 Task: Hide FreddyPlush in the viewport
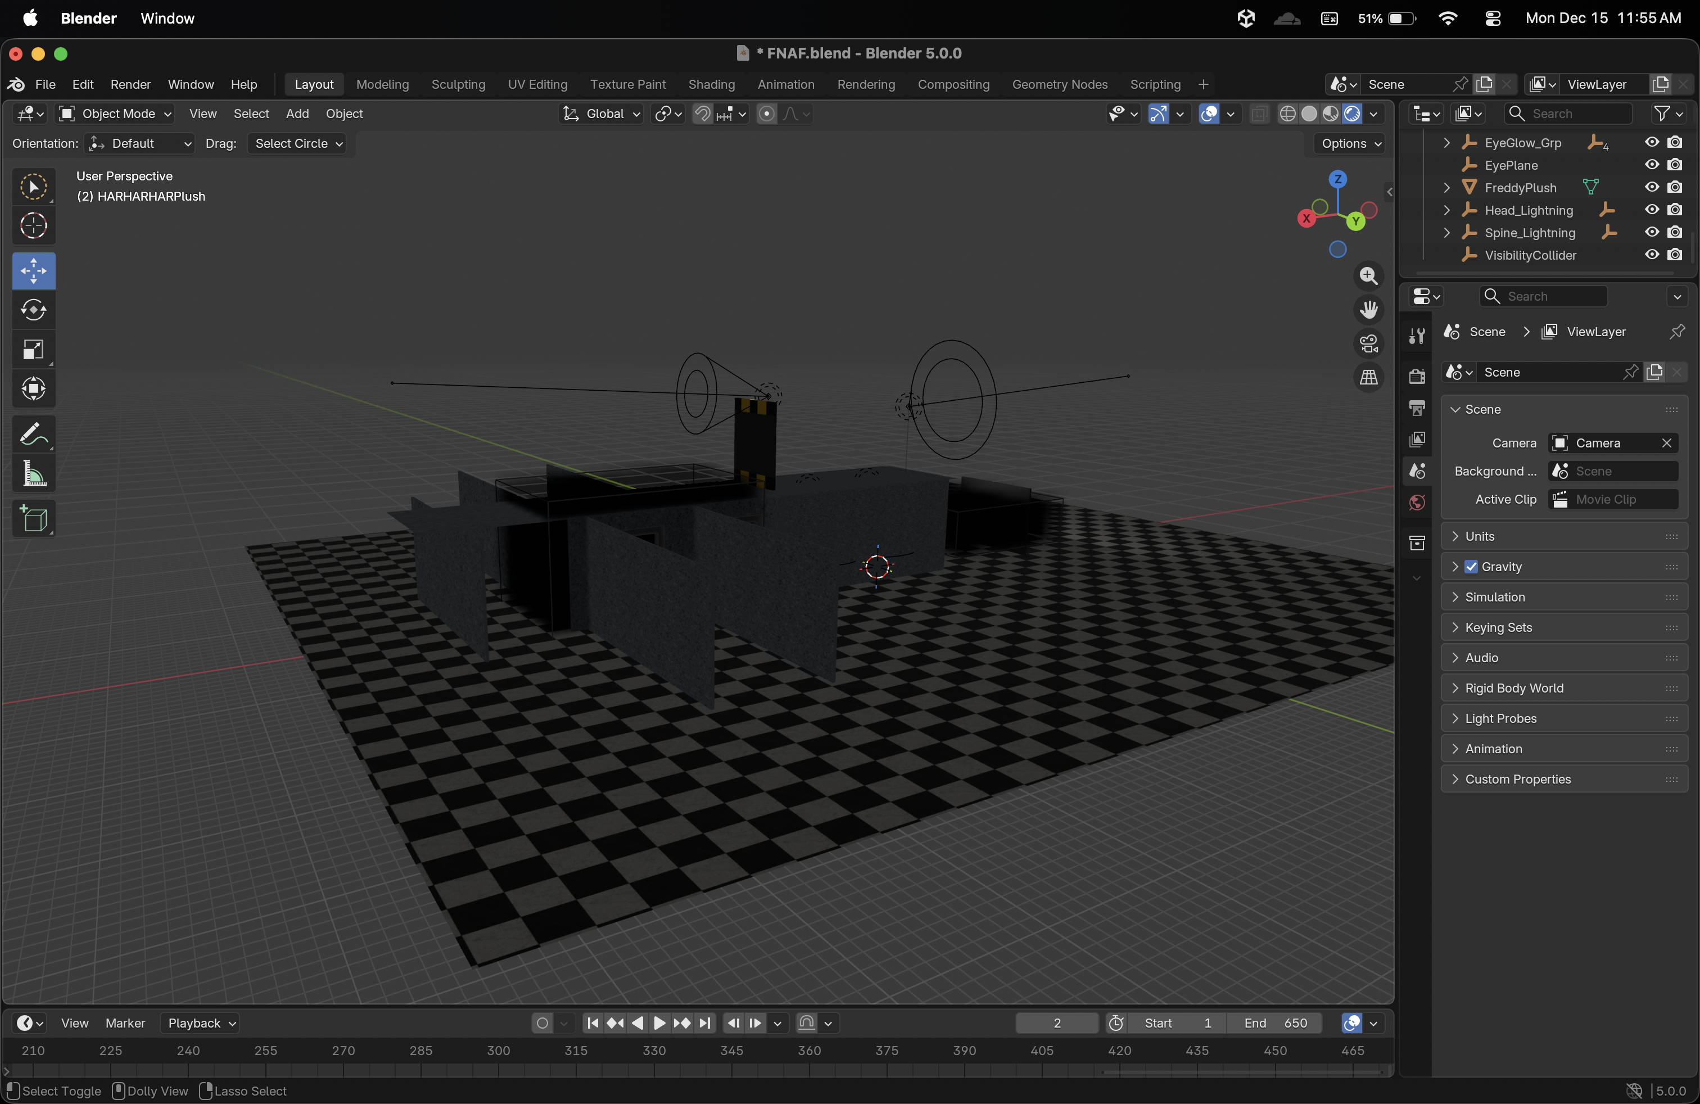point(1652,188)
